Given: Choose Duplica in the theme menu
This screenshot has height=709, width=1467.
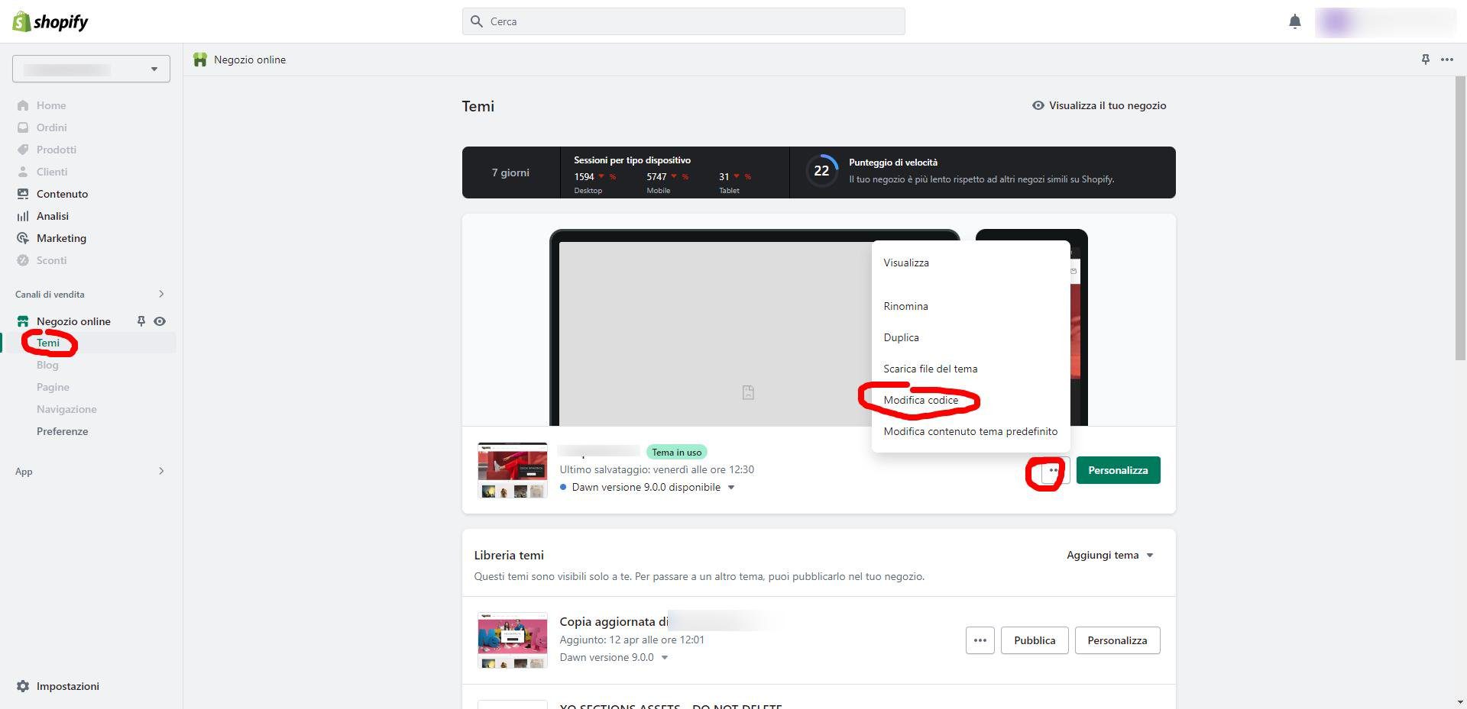Looking at the screenshot, I should coord(902,337).
